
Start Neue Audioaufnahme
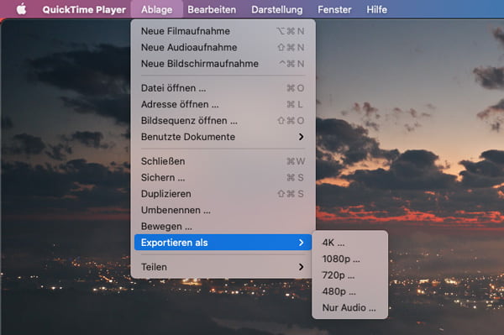click(223, 47)
